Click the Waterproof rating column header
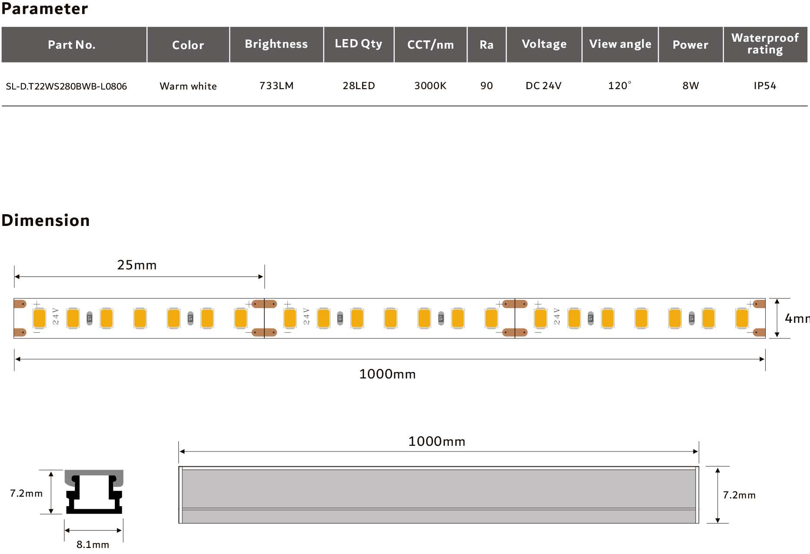Viewport: 810px width, 554px height. tap(765, 44)
